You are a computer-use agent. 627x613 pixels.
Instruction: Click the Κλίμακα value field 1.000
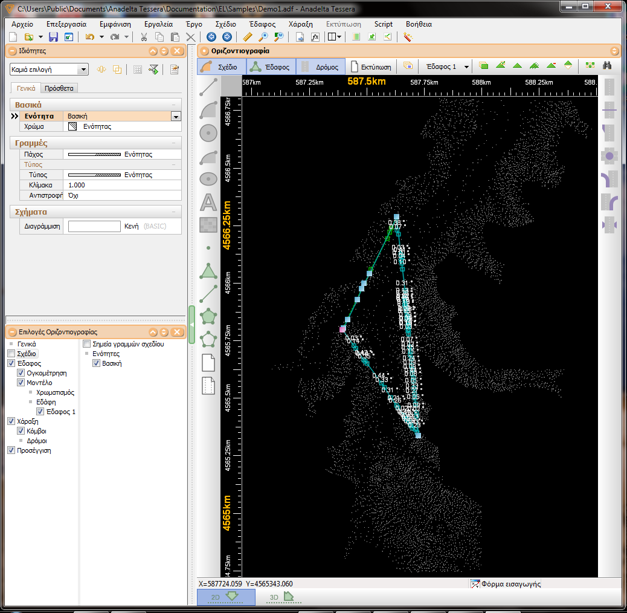tap(123, 185)
